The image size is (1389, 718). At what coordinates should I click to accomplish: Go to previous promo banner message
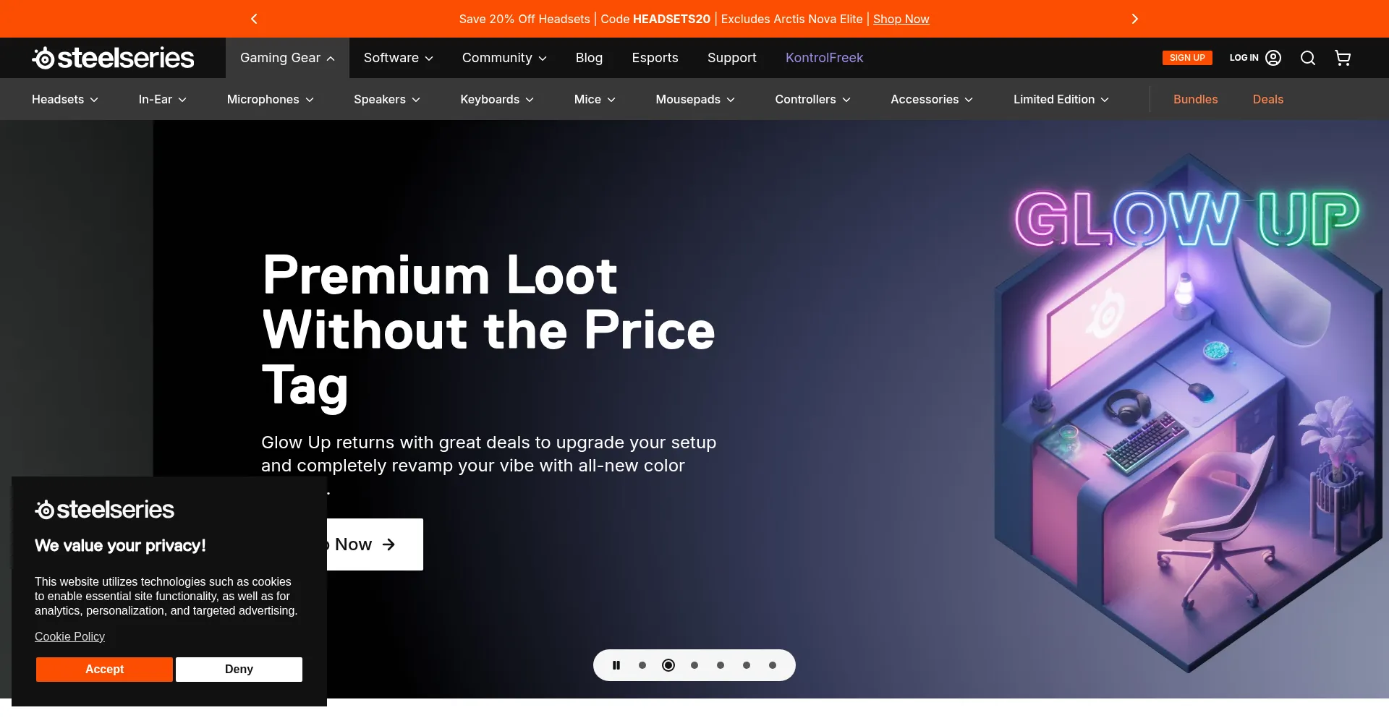(x=254, y=19)
